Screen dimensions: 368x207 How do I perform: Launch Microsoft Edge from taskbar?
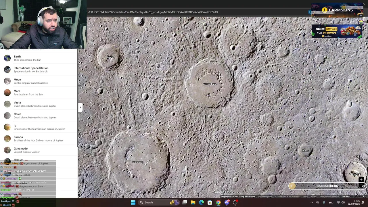201,202
